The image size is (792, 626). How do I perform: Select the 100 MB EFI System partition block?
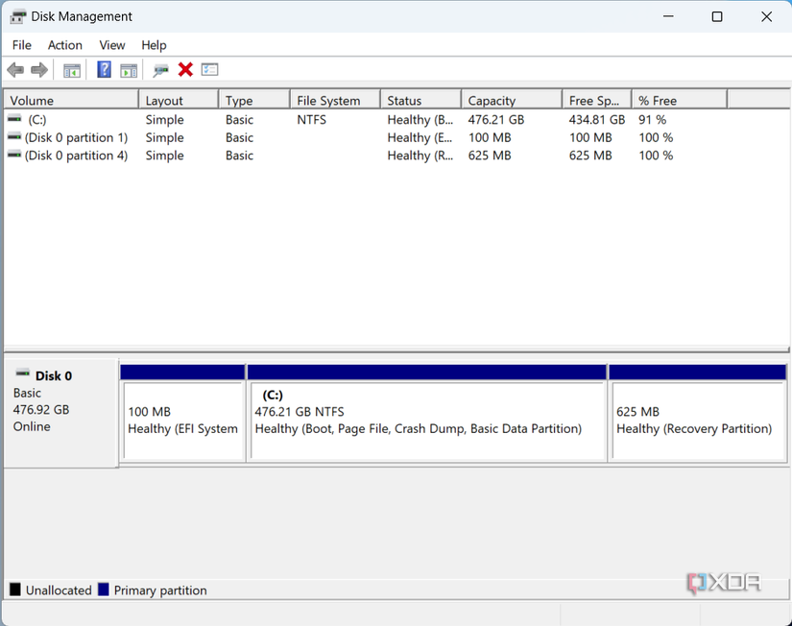tap(182, 413)
